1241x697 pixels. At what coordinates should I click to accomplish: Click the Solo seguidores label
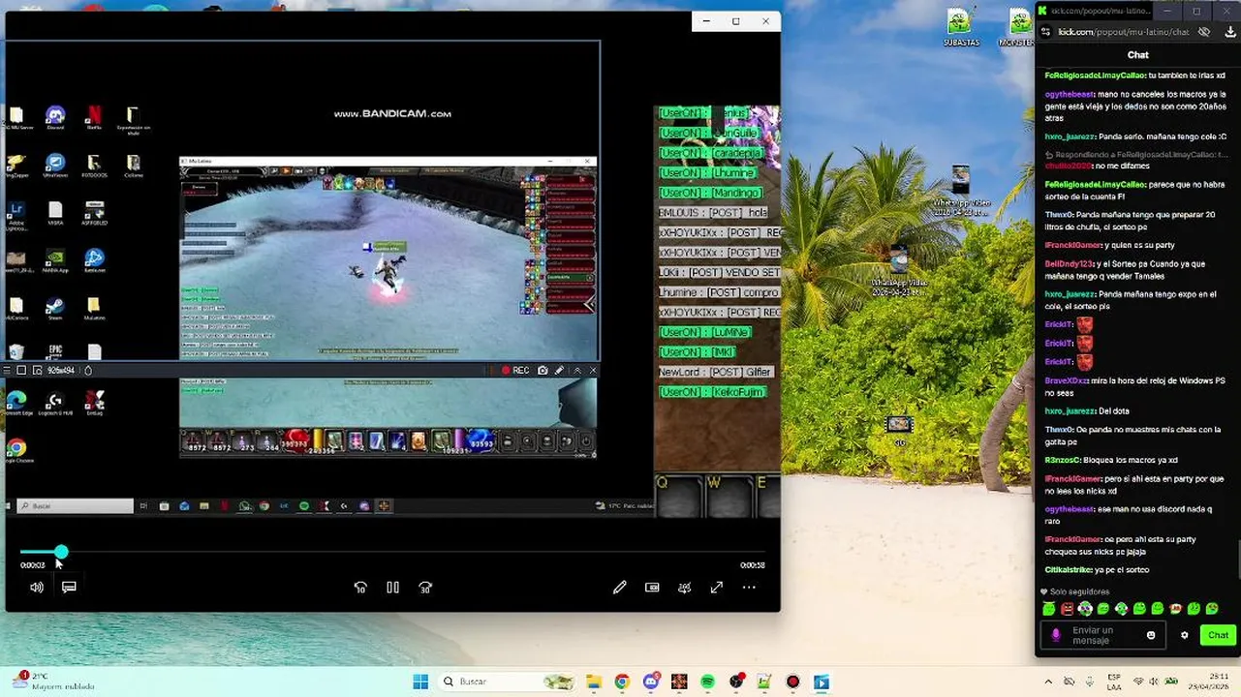pyautogui.click(x=1079, y=591)
